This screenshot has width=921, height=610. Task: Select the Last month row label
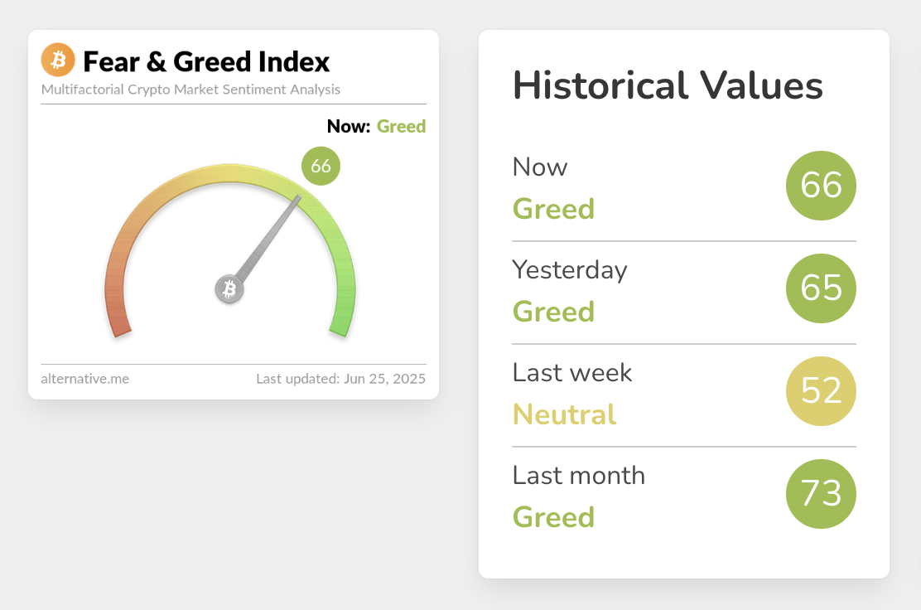tap(578, 476)
